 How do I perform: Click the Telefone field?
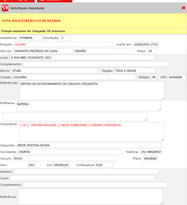pos(151,152)
